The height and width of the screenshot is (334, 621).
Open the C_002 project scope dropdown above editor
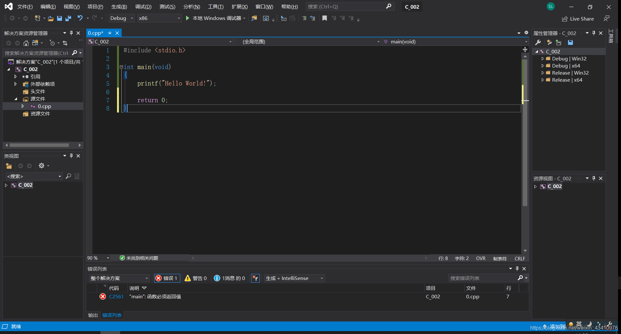[x=160, y=42]
